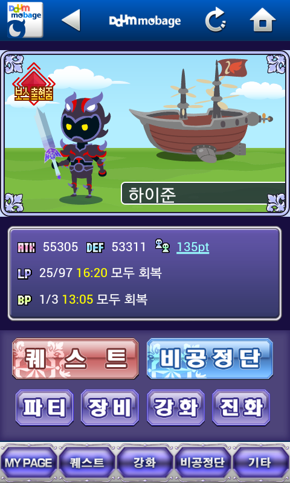Image resolution: width=290 pixels, height=483 pixels.
Task: Go back with the left arrow icon
Action: 71,20
